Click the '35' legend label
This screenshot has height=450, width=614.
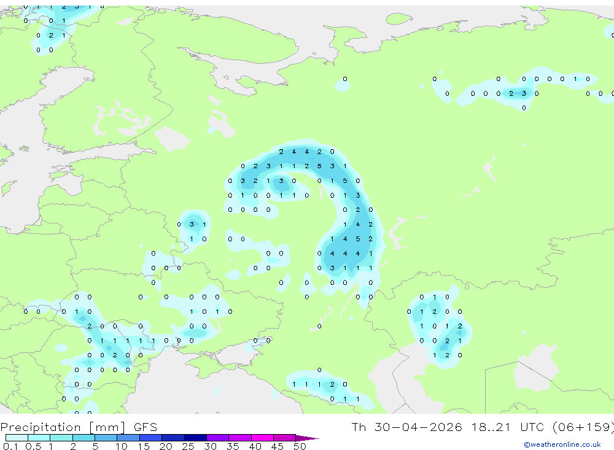233,446
